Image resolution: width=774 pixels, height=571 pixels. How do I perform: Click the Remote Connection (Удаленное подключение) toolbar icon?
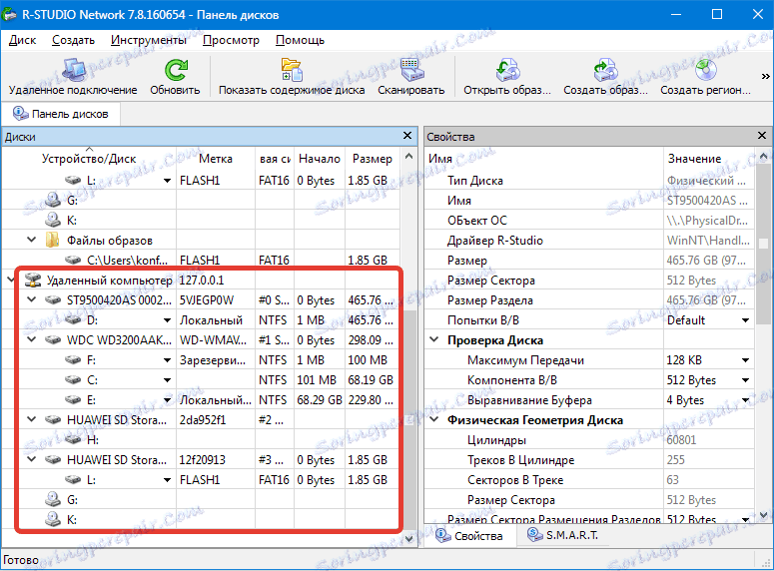[x=72, y=70]
